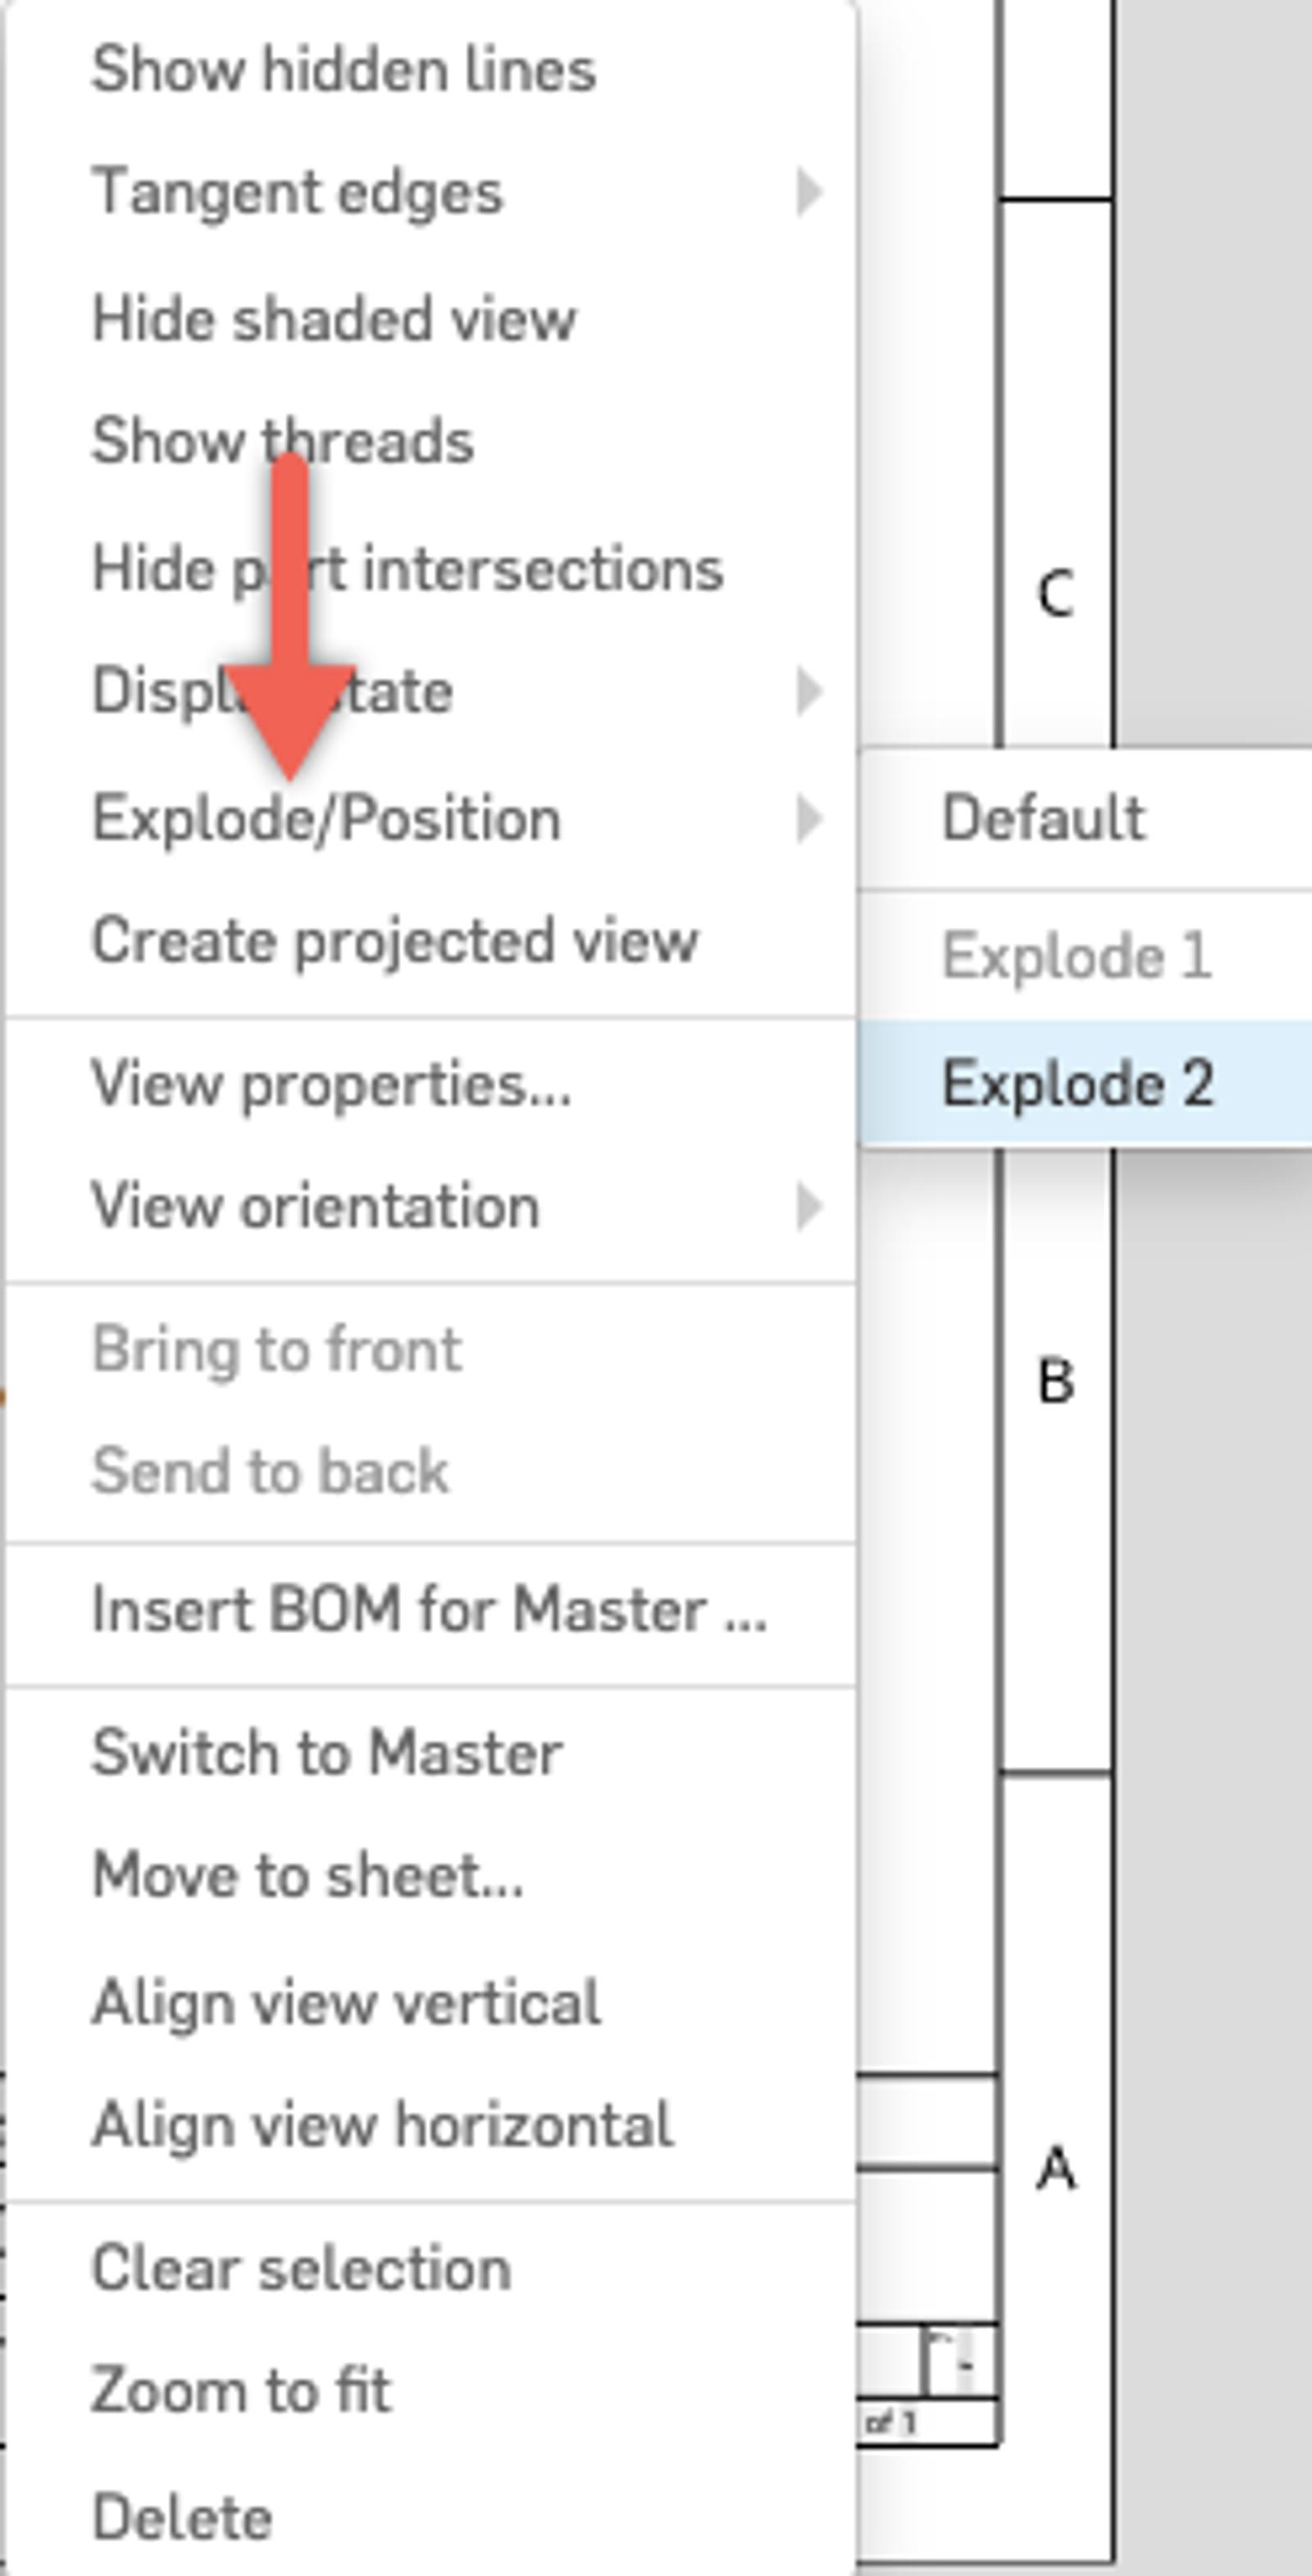Click Insert BOM for Master

(429, 1611)
